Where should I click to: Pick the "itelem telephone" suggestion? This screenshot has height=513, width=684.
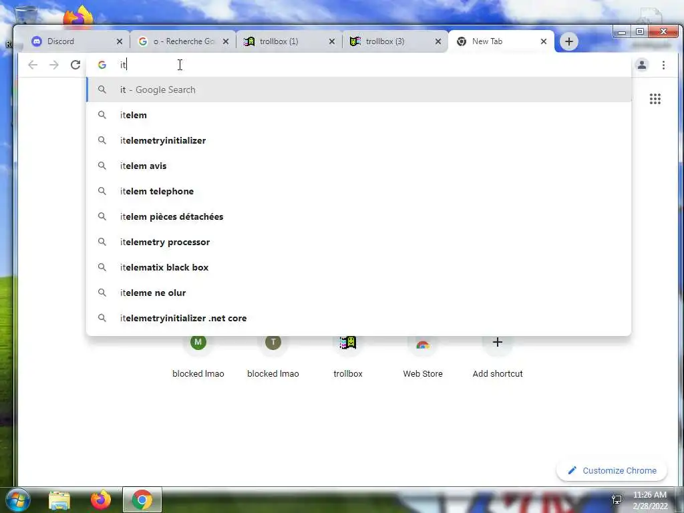[x=359, y=191]
